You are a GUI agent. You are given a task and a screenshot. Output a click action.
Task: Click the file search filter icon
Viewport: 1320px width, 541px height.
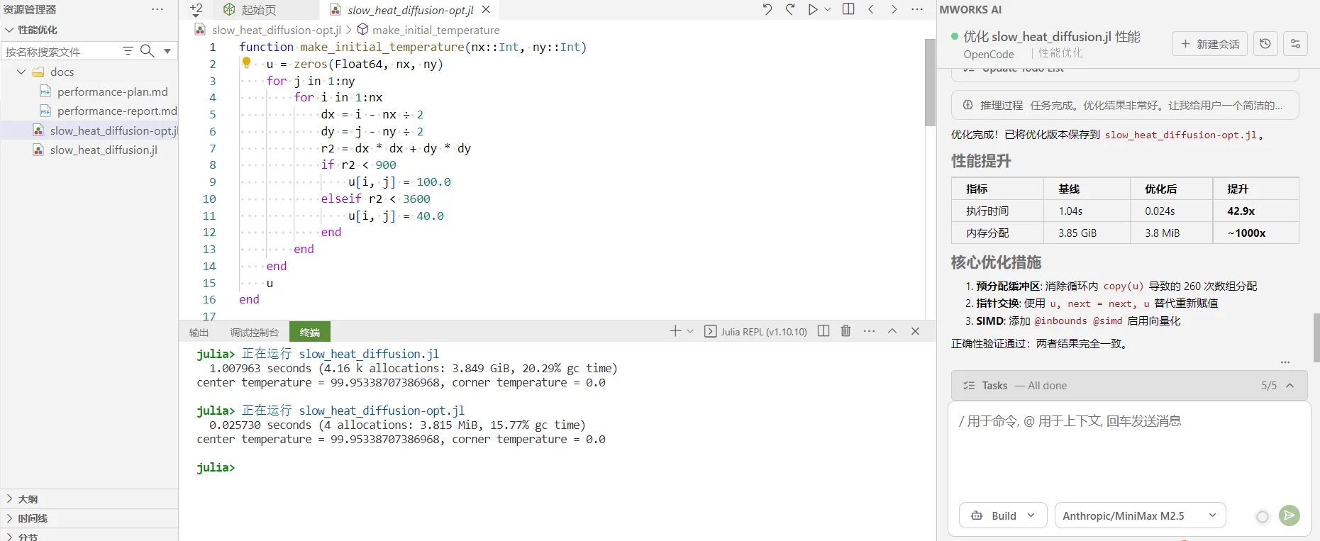click(128, 51)
